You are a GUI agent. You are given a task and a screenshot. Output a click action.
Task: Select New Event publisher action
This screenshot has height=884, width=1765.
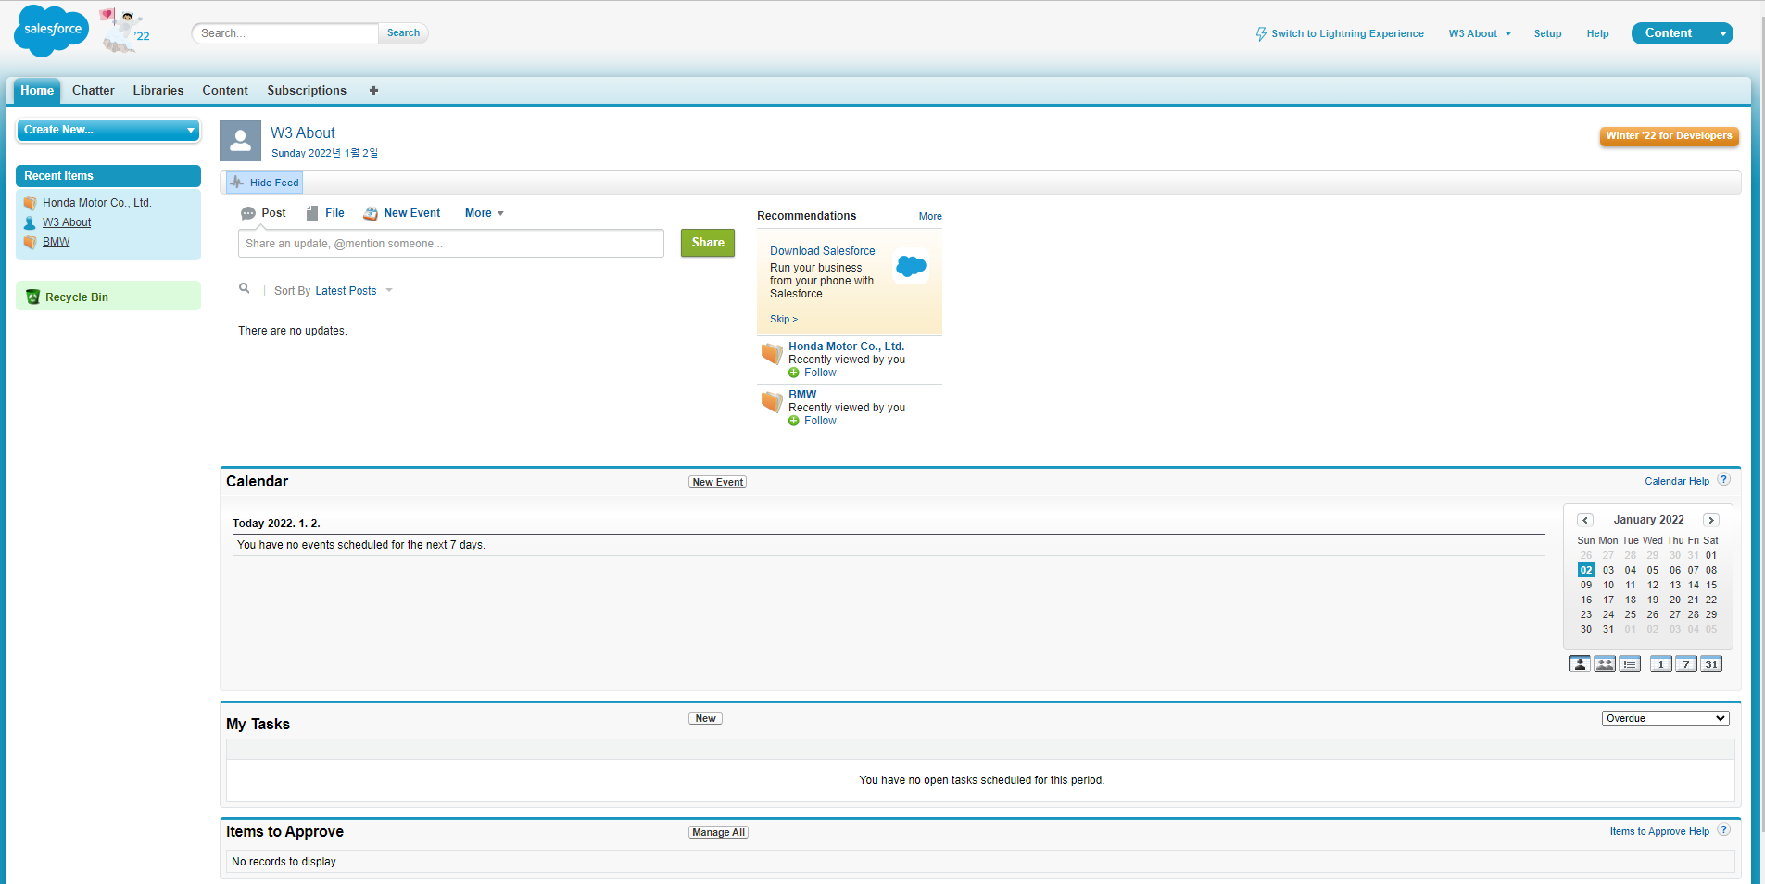(x=402, y=213)
